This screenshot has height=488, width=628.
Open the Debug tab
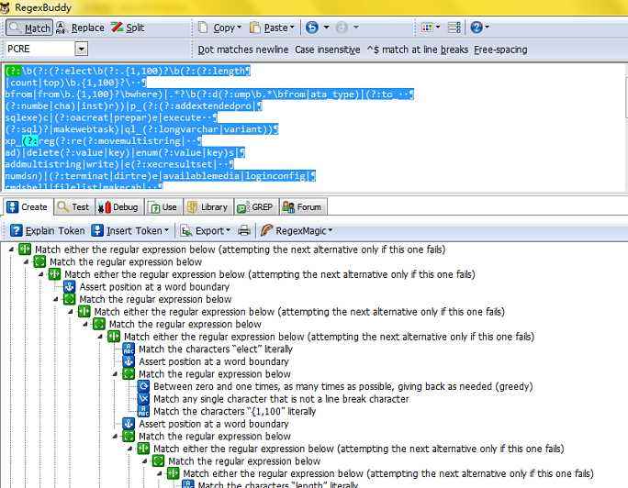(x=118, y=207)
